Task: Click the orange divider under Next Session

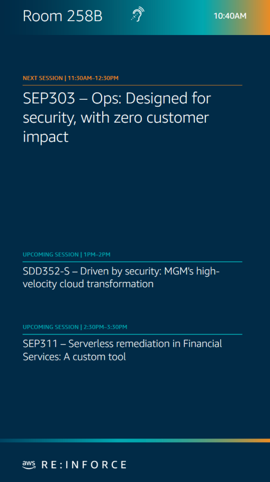Action: click(x=132, y=85)
